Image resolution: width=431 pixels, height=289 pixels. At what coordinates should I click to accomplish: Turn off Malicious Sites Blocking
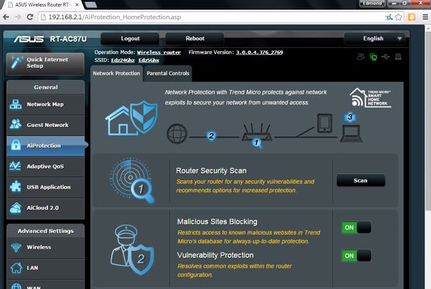coord(357,228)
